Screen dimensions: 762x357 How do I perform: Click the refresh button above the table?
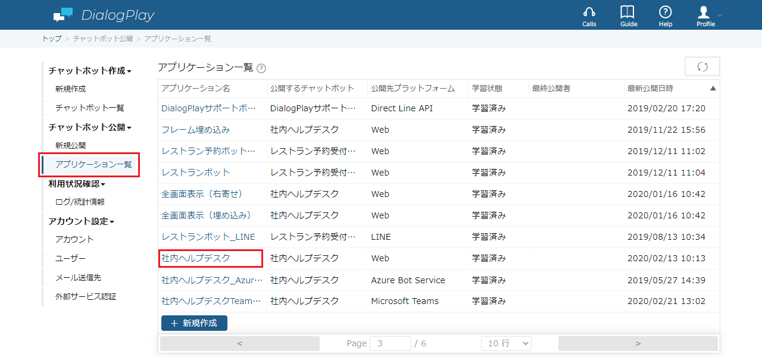point(702,66)
